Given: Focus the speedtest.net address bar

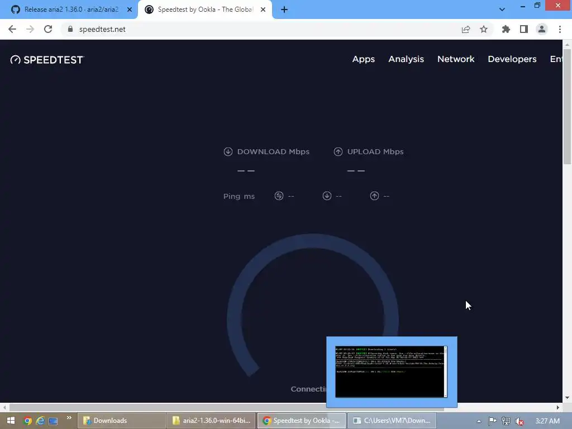Looking at the screenshot, I should click(x=263, y=29).
